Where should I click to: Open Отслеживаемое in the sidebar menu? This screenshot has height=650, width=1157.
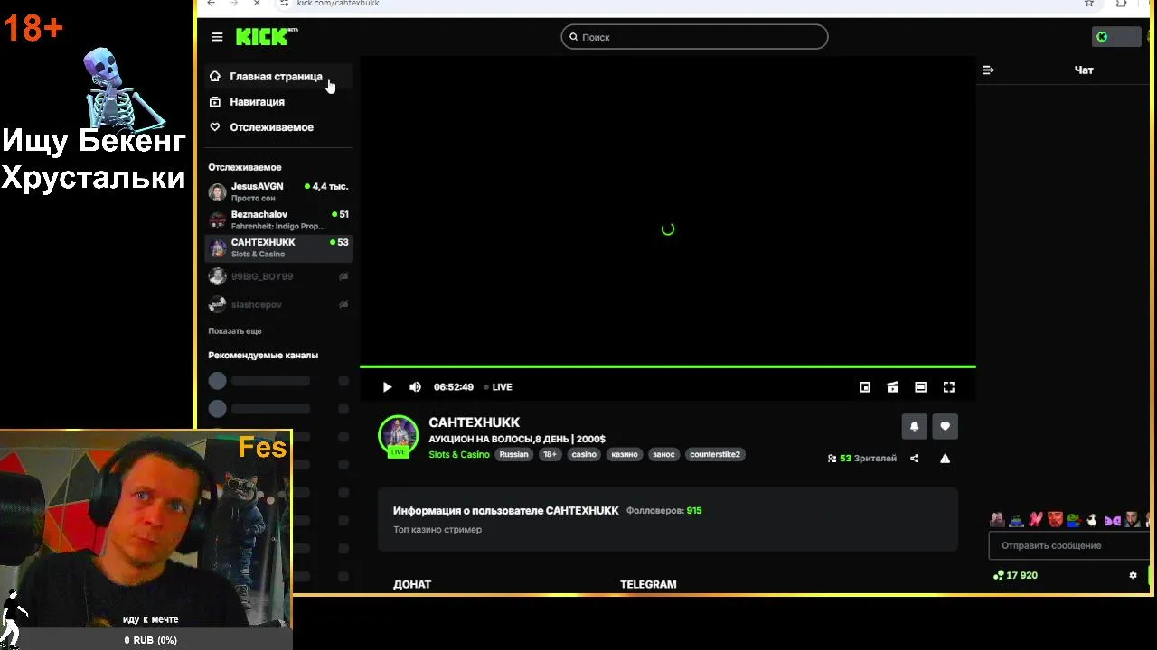pos(277,127)
